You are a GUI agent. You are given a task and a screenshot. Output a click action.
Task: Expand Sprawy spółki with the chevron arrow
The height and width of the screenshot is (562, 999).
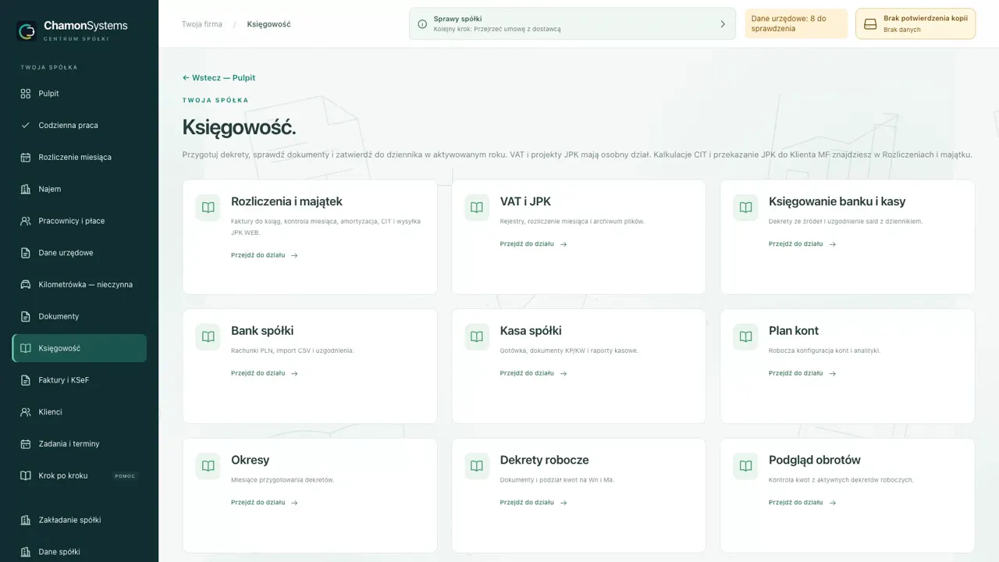click(723, 24)
